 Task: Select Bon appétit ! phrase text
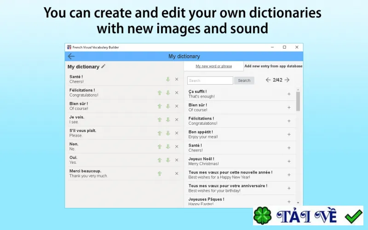[201, 132]
